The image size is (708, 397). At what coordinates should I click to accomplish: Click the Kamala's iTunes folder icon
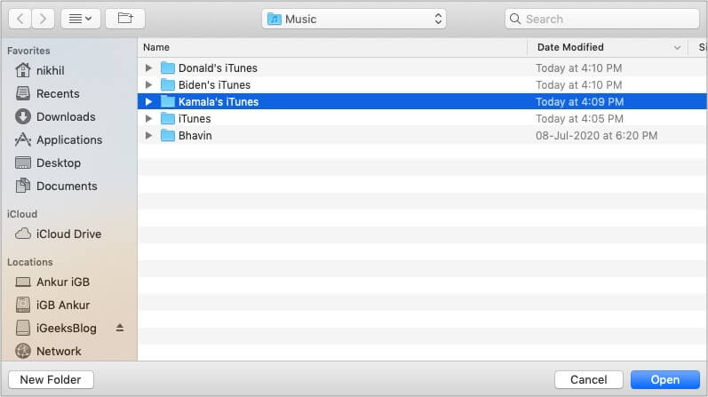[x=168, y=101]
